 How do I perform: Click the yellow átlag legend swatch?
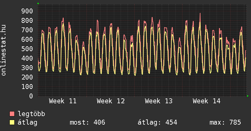(x=12, y=122)
